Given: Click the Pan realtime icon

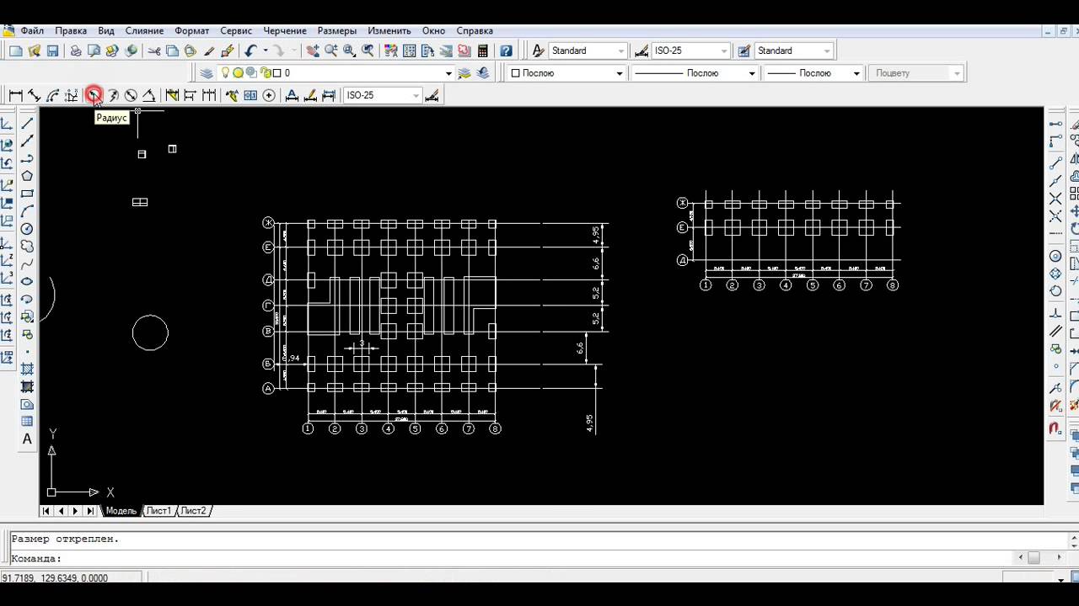Looking at the screenshot, I should 313,50.
